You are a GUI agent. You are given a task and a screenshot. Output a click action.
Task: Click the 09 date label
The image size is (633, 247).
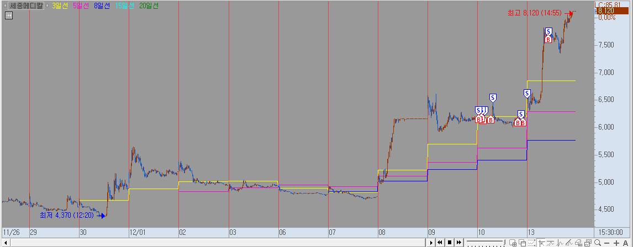(431, 233)
